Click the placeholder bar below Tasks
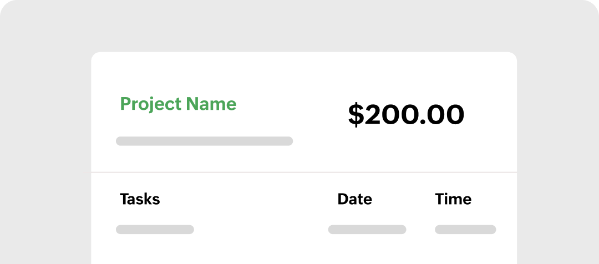Screen dimensions: 599x264 155,230
